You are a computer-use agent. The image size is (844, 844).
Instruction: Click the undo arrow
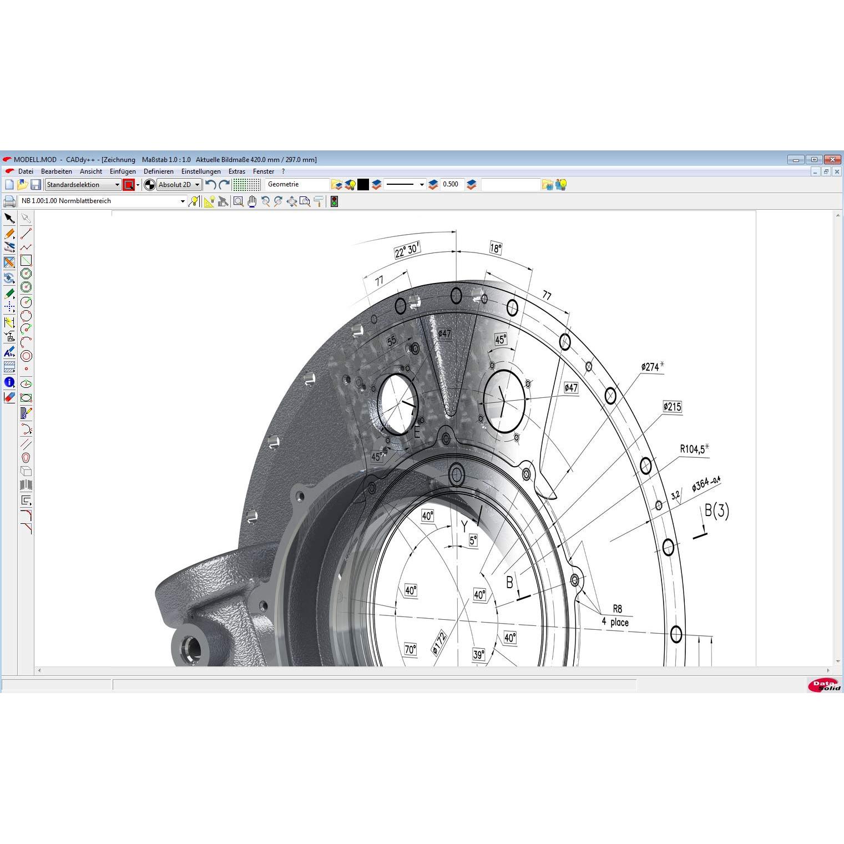click(x=210, y=185)
